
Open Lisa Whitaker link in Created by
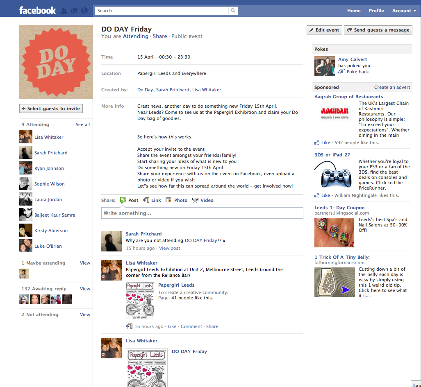pyautogui.click(x=207, y=90)
